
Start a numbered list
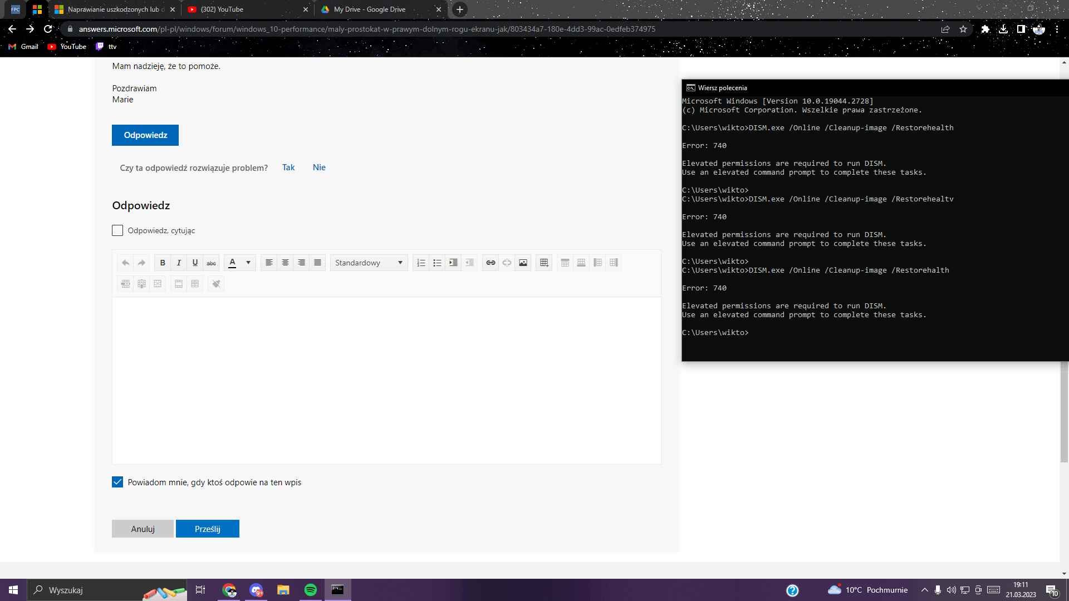(421, 263)
